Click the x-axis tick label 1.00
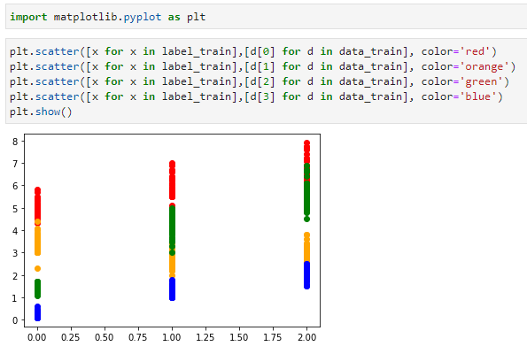 pos(172,337)
